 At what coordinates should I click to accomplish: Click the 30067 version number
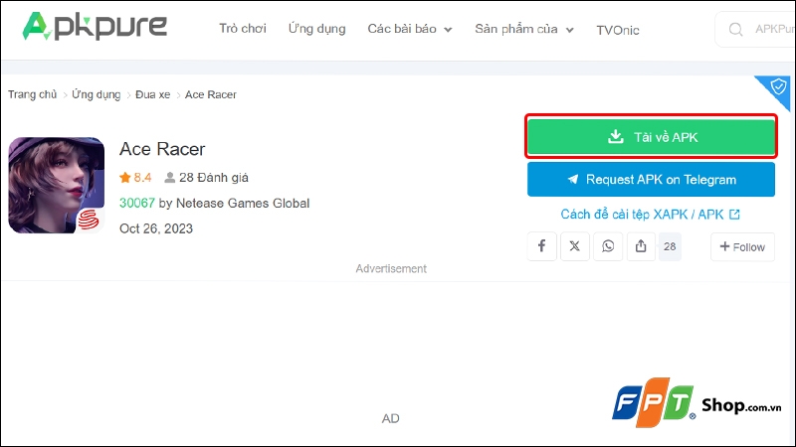(137, 204)
